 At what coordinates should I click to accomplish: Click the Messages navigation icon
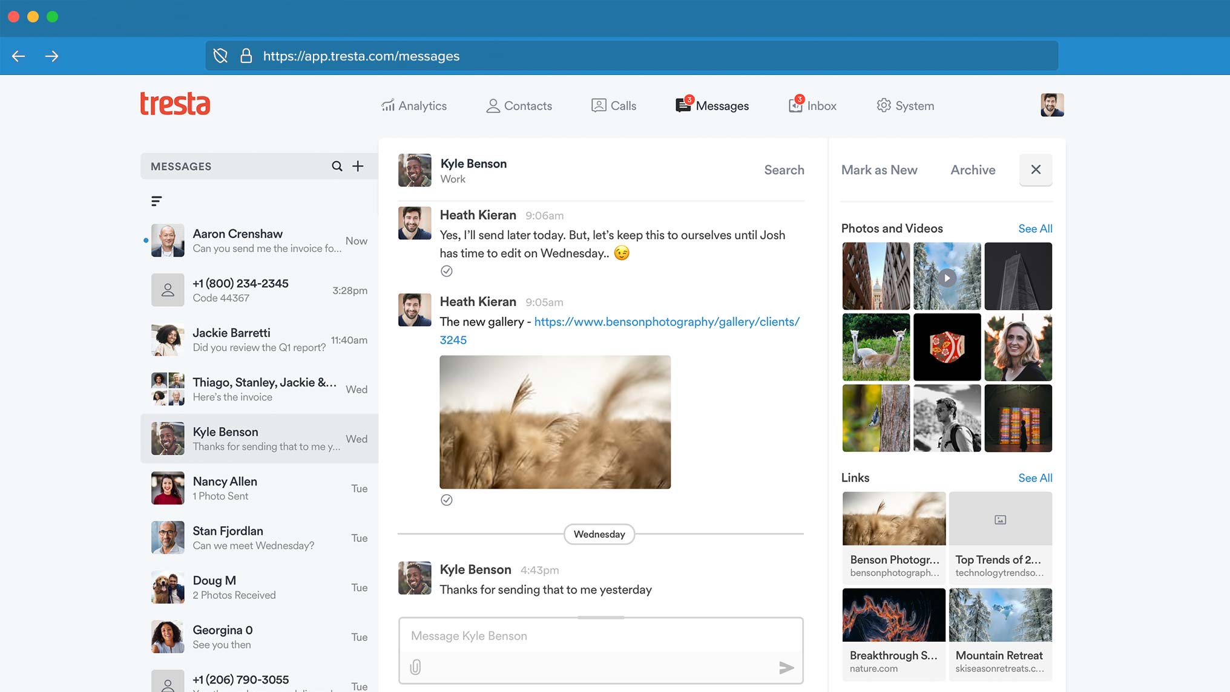click(x=683, y=105)
